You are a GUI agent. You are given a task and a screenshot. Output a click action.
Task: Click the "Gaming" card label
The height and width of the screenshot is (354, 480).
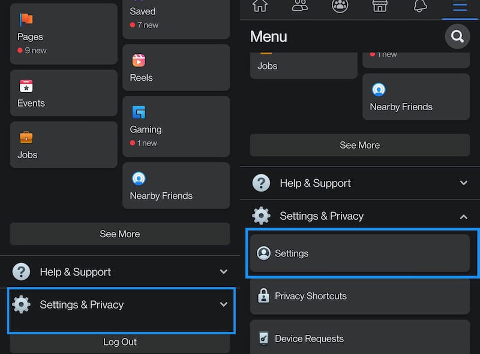click(x=146, y=129)
